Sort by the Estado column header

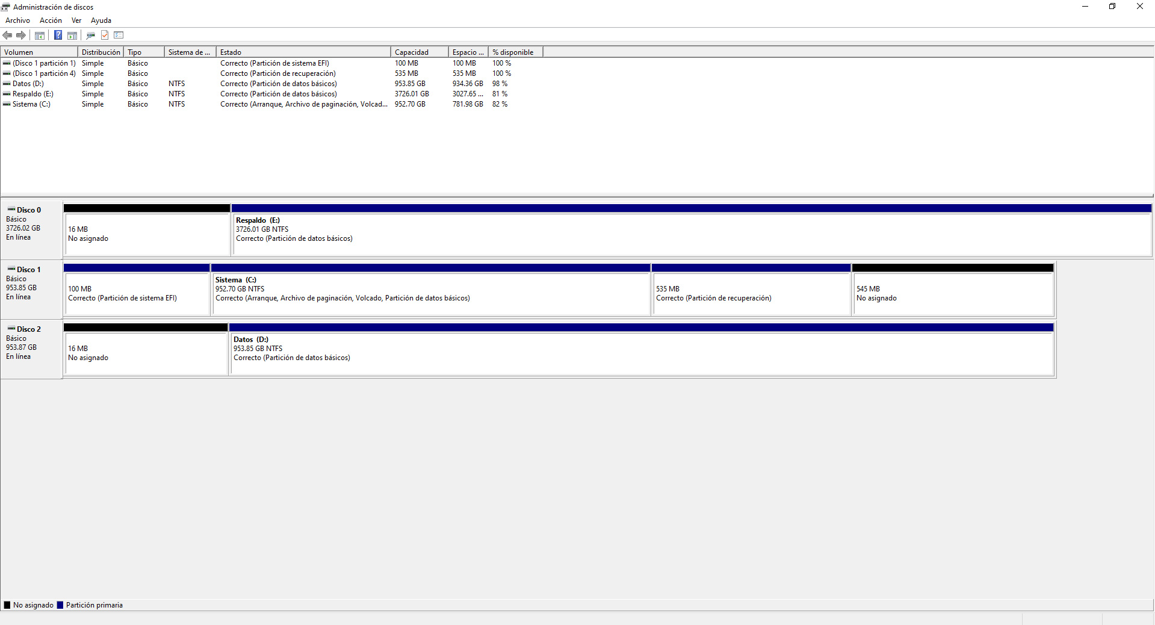click(303, 52)
